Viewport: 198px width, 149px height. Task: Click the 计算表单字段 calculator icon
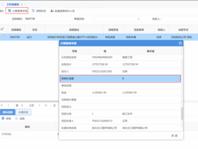[x=9, y=11]
